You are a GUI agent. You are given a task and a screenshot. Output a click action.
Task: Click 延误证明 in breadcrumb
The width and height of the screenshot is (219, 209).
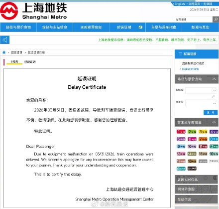pos(16,52)
